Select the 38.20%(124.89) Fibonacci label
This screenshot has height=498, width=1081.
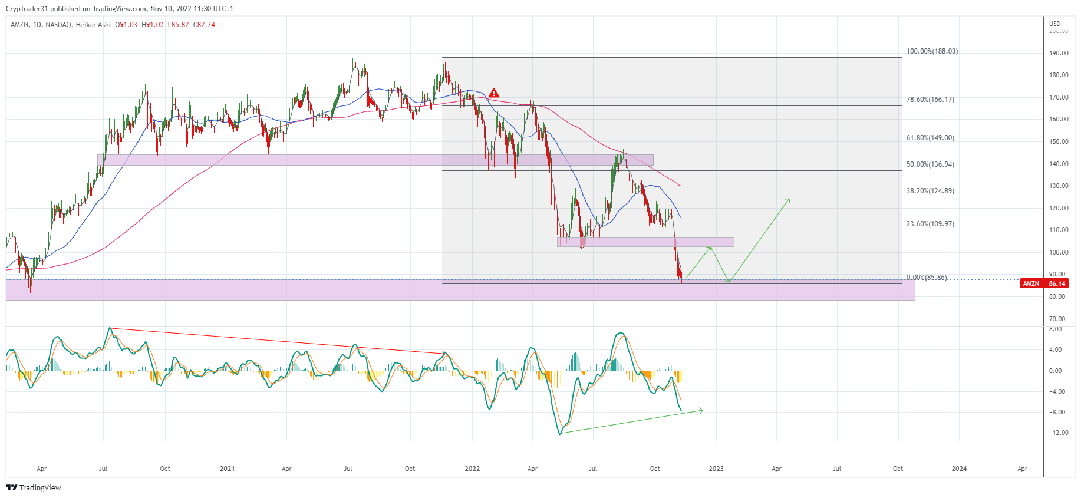coord(930,191)
